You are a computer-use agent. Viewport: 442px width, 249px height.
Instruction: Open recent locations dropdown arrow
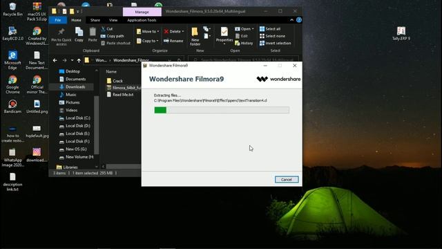pyautogui.click(x=72, y=60)
